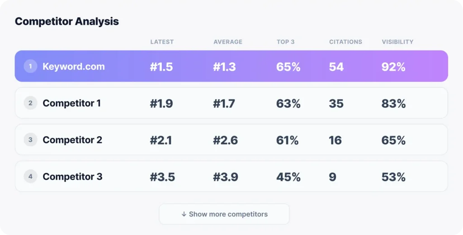The height and width of the screenshot is (235, 463).
Task: Sort by the LATEST column header
Action: pos(162,42)
